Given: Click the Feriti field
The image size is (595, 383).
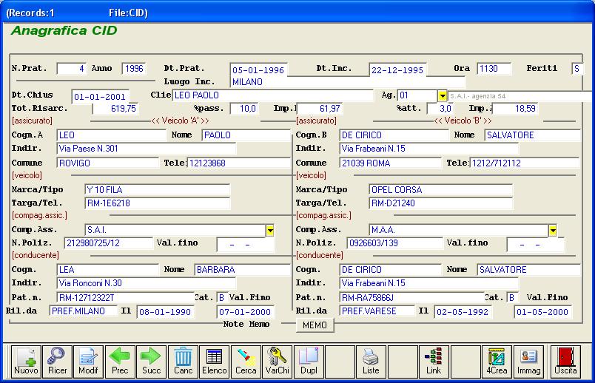Looking at the screenshot, I should [x=576, y=69].
